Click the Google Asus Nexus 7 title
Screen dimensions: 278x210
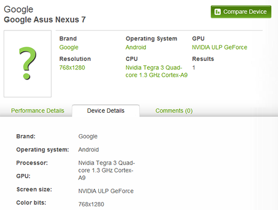click(x=45, y=20)
